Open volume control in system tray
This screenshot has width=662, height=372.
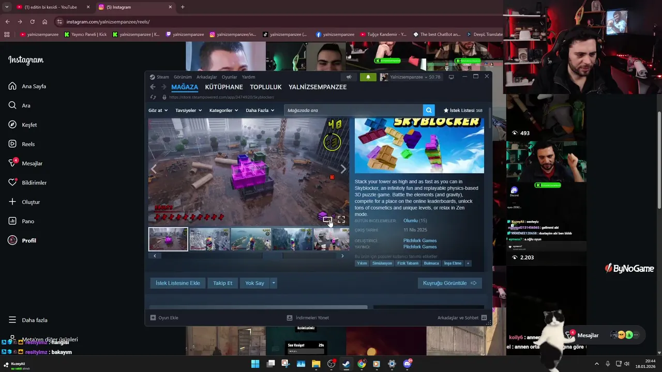tap(626, 364)
